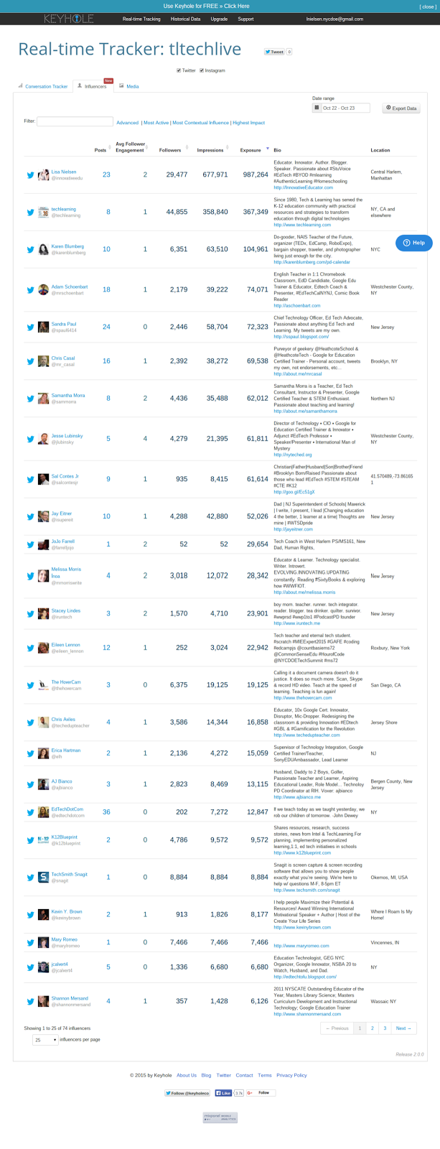
Task: Toggle the Twitter checkbox
Action: (x=179, y=70)
